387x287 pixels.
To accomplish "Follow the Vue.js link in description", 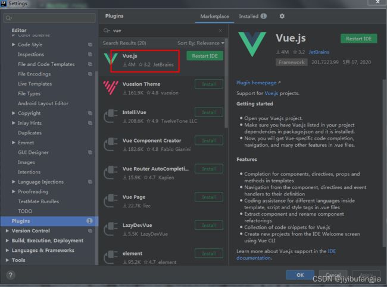I will tap(271, 93).
